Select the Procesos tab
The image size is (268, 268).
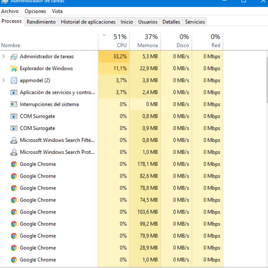point(11,21)
